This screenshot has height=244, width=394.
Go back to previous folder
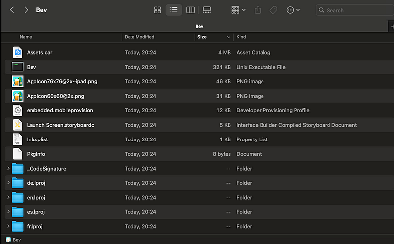point(12,10)
